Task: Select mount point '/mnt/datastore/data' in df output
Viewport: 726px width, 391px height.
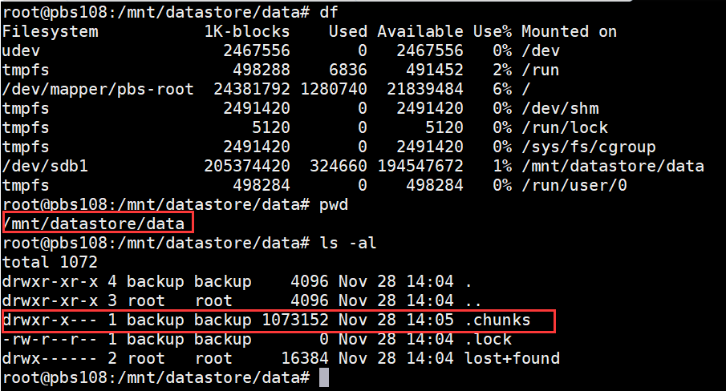Action: click(613, 166)
